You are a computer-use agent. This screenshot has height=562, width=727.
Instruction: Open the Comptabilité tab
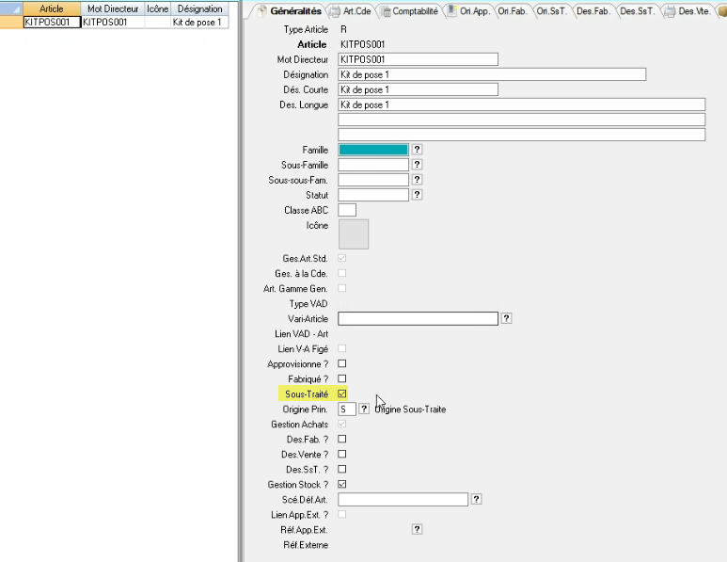409,11
